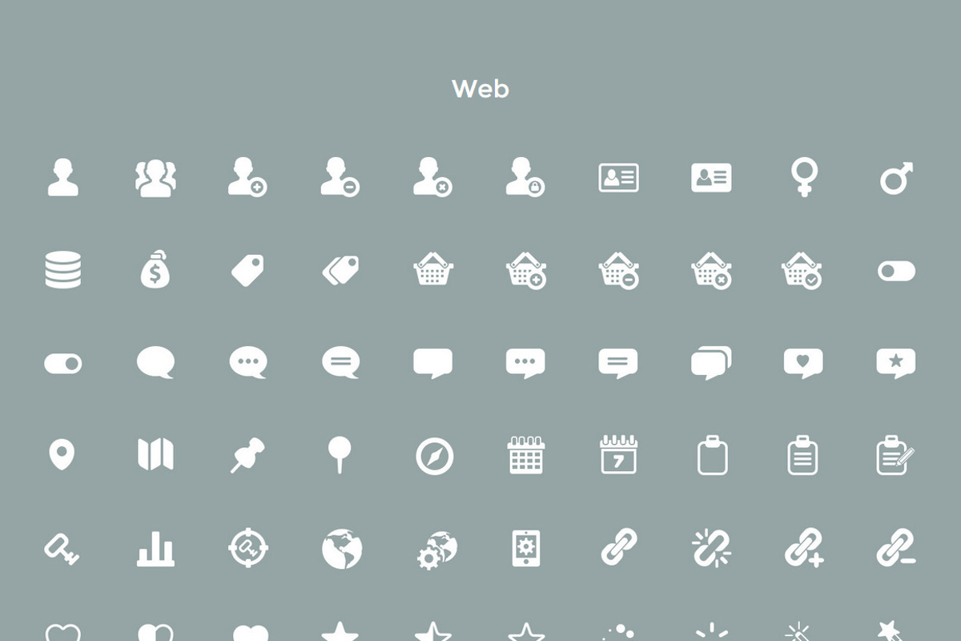The height and width of the screenshot is (641, 961).
Task: Select the database stack icon
Action: point(62,270)
